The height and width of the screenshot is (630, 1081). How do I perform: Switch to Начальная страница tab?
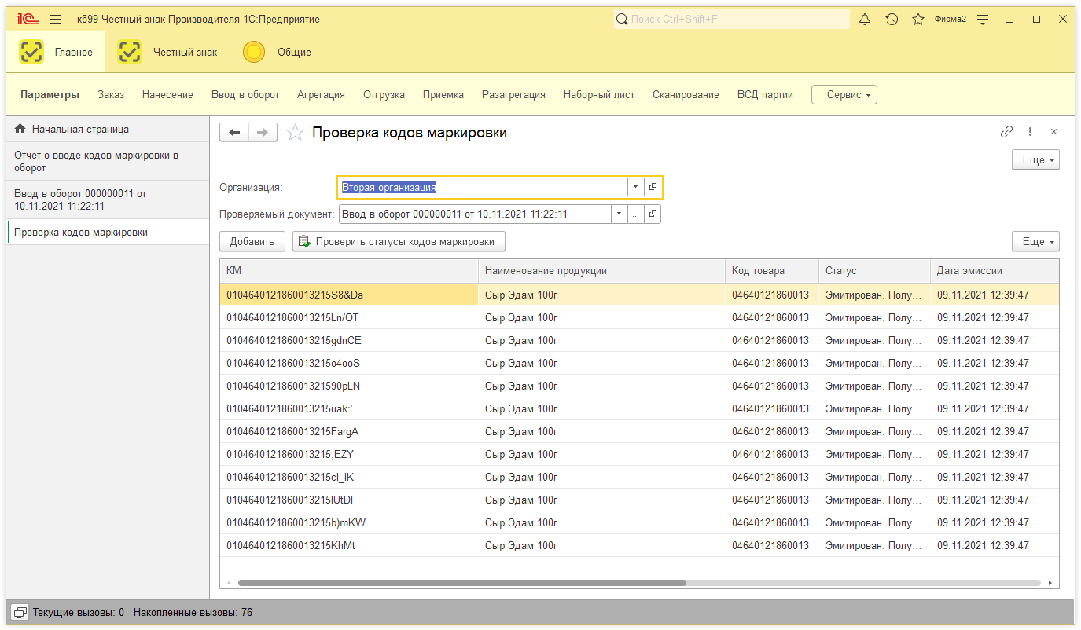point(108,129)
